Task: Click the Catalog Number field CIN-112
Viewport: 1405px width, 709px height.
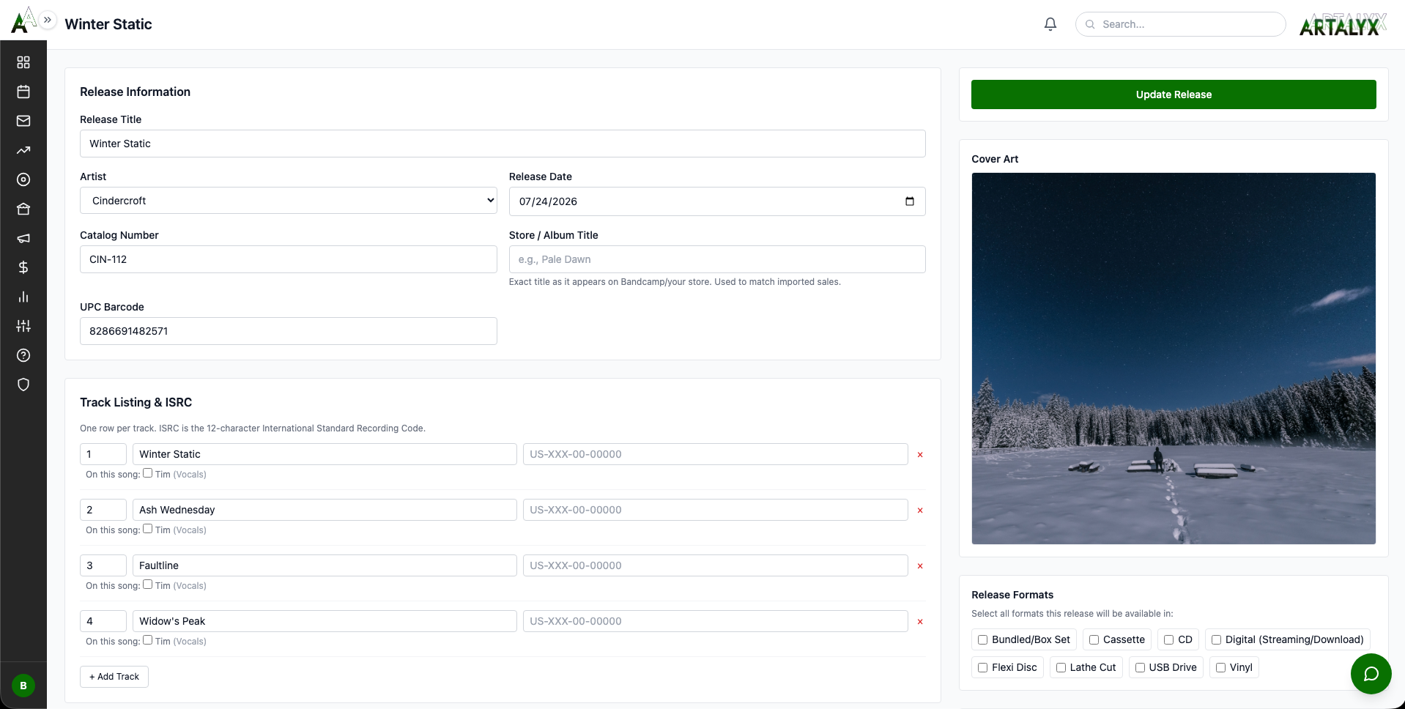Action: (x=289, y=259)
